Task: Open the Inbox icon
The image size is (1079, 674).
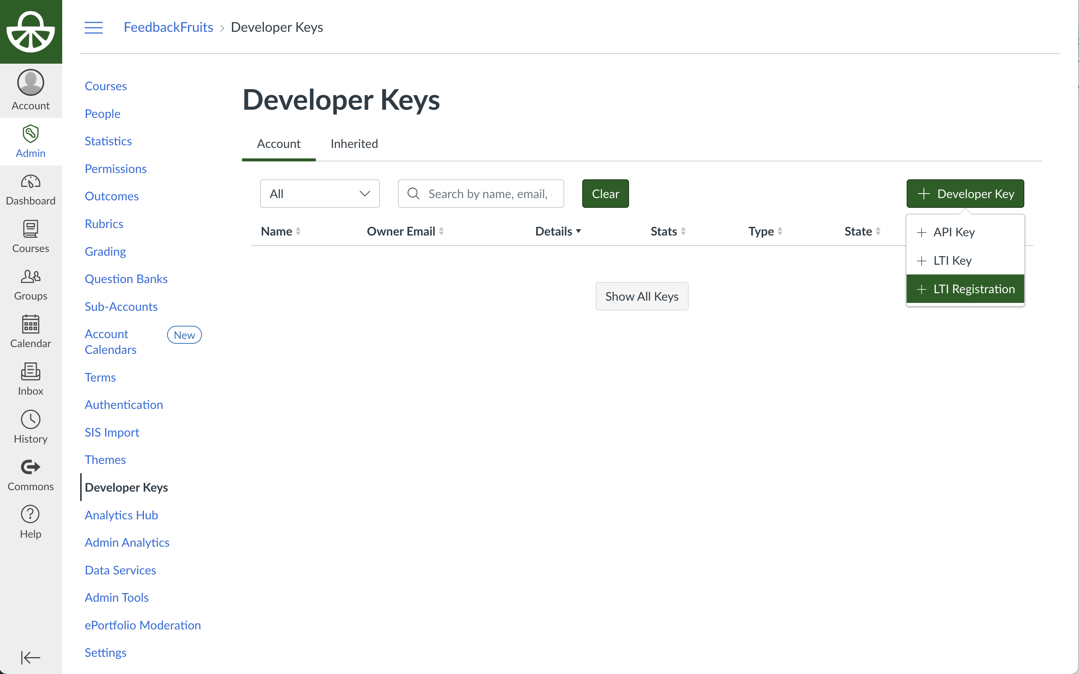Action: (x=31, y=371)
